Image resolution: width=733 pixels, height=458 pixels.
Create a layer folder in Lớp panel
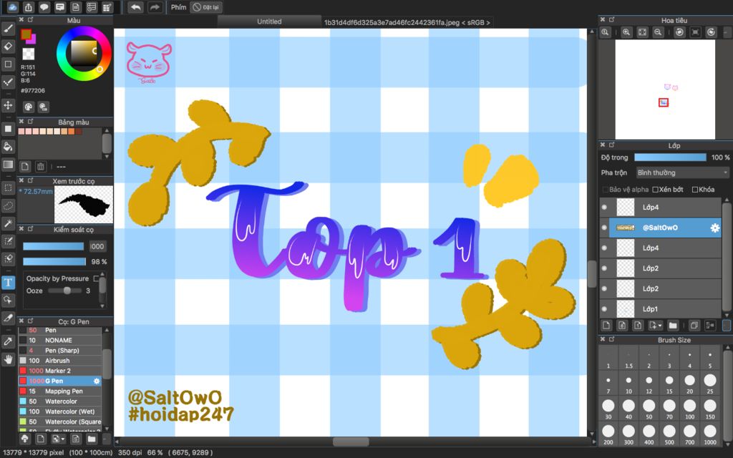coord(673,326)
